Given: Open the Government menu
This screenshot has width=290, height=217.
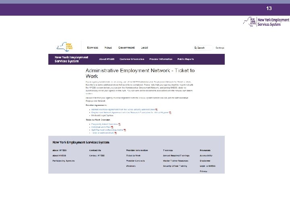Looking at the screenshot, I should (x=126, y=47).
